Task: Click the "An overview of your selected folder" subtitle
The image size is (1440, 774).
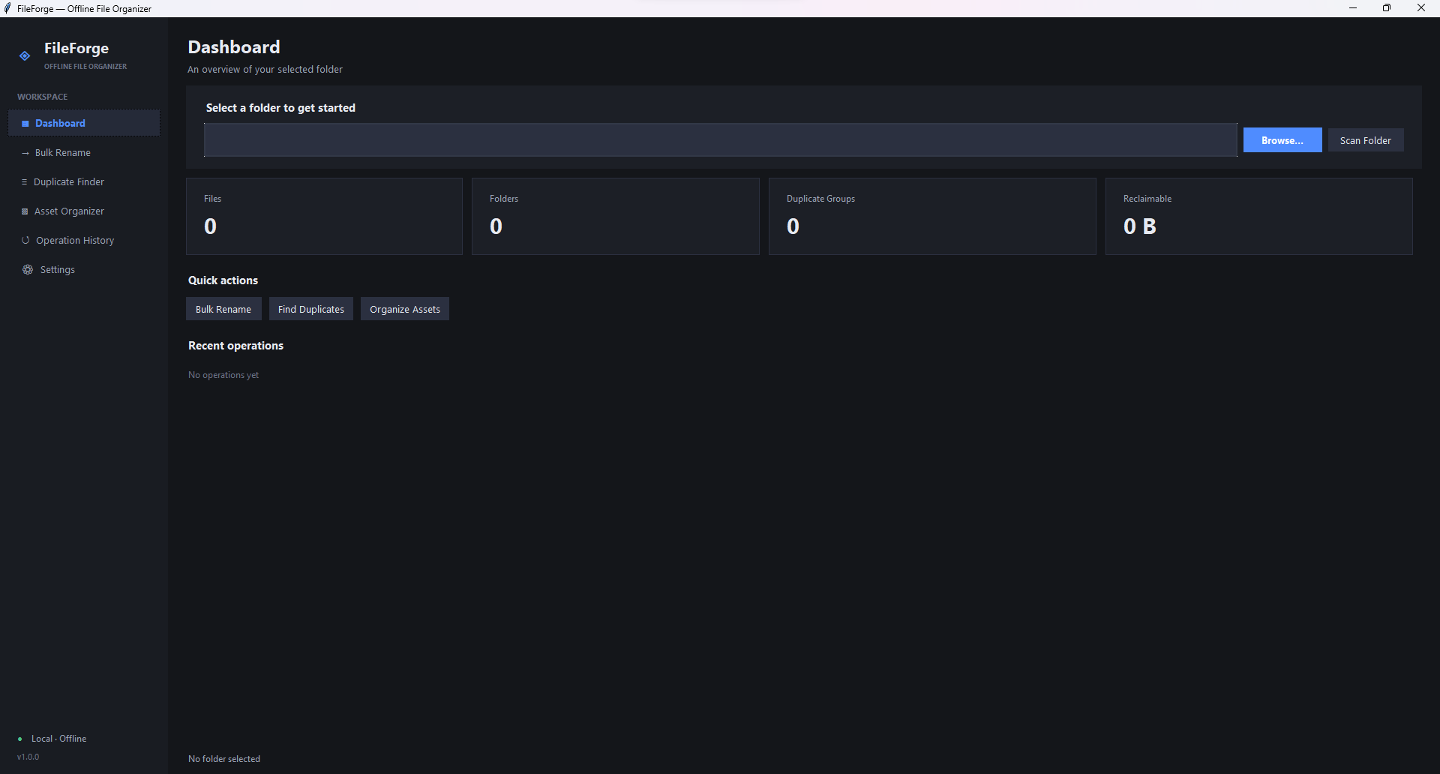Action: tap(265, 70)
